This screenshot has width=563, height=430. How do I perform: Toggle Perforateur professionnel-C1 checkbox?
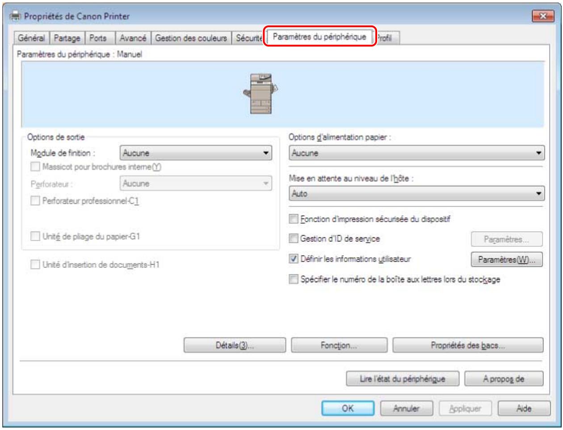point(35,201)
